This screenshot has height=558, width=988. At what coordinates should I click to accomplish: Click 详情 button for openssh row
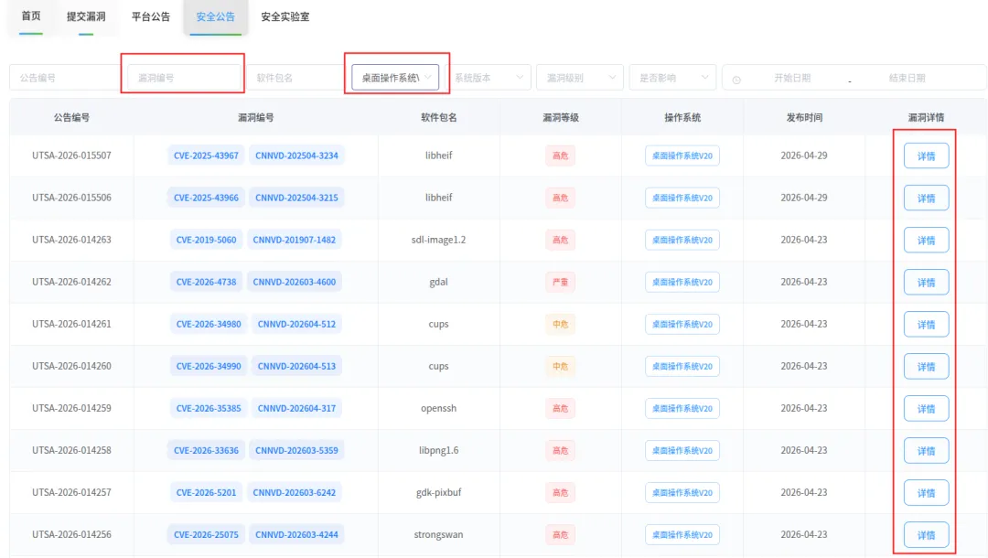click(926, 408)
